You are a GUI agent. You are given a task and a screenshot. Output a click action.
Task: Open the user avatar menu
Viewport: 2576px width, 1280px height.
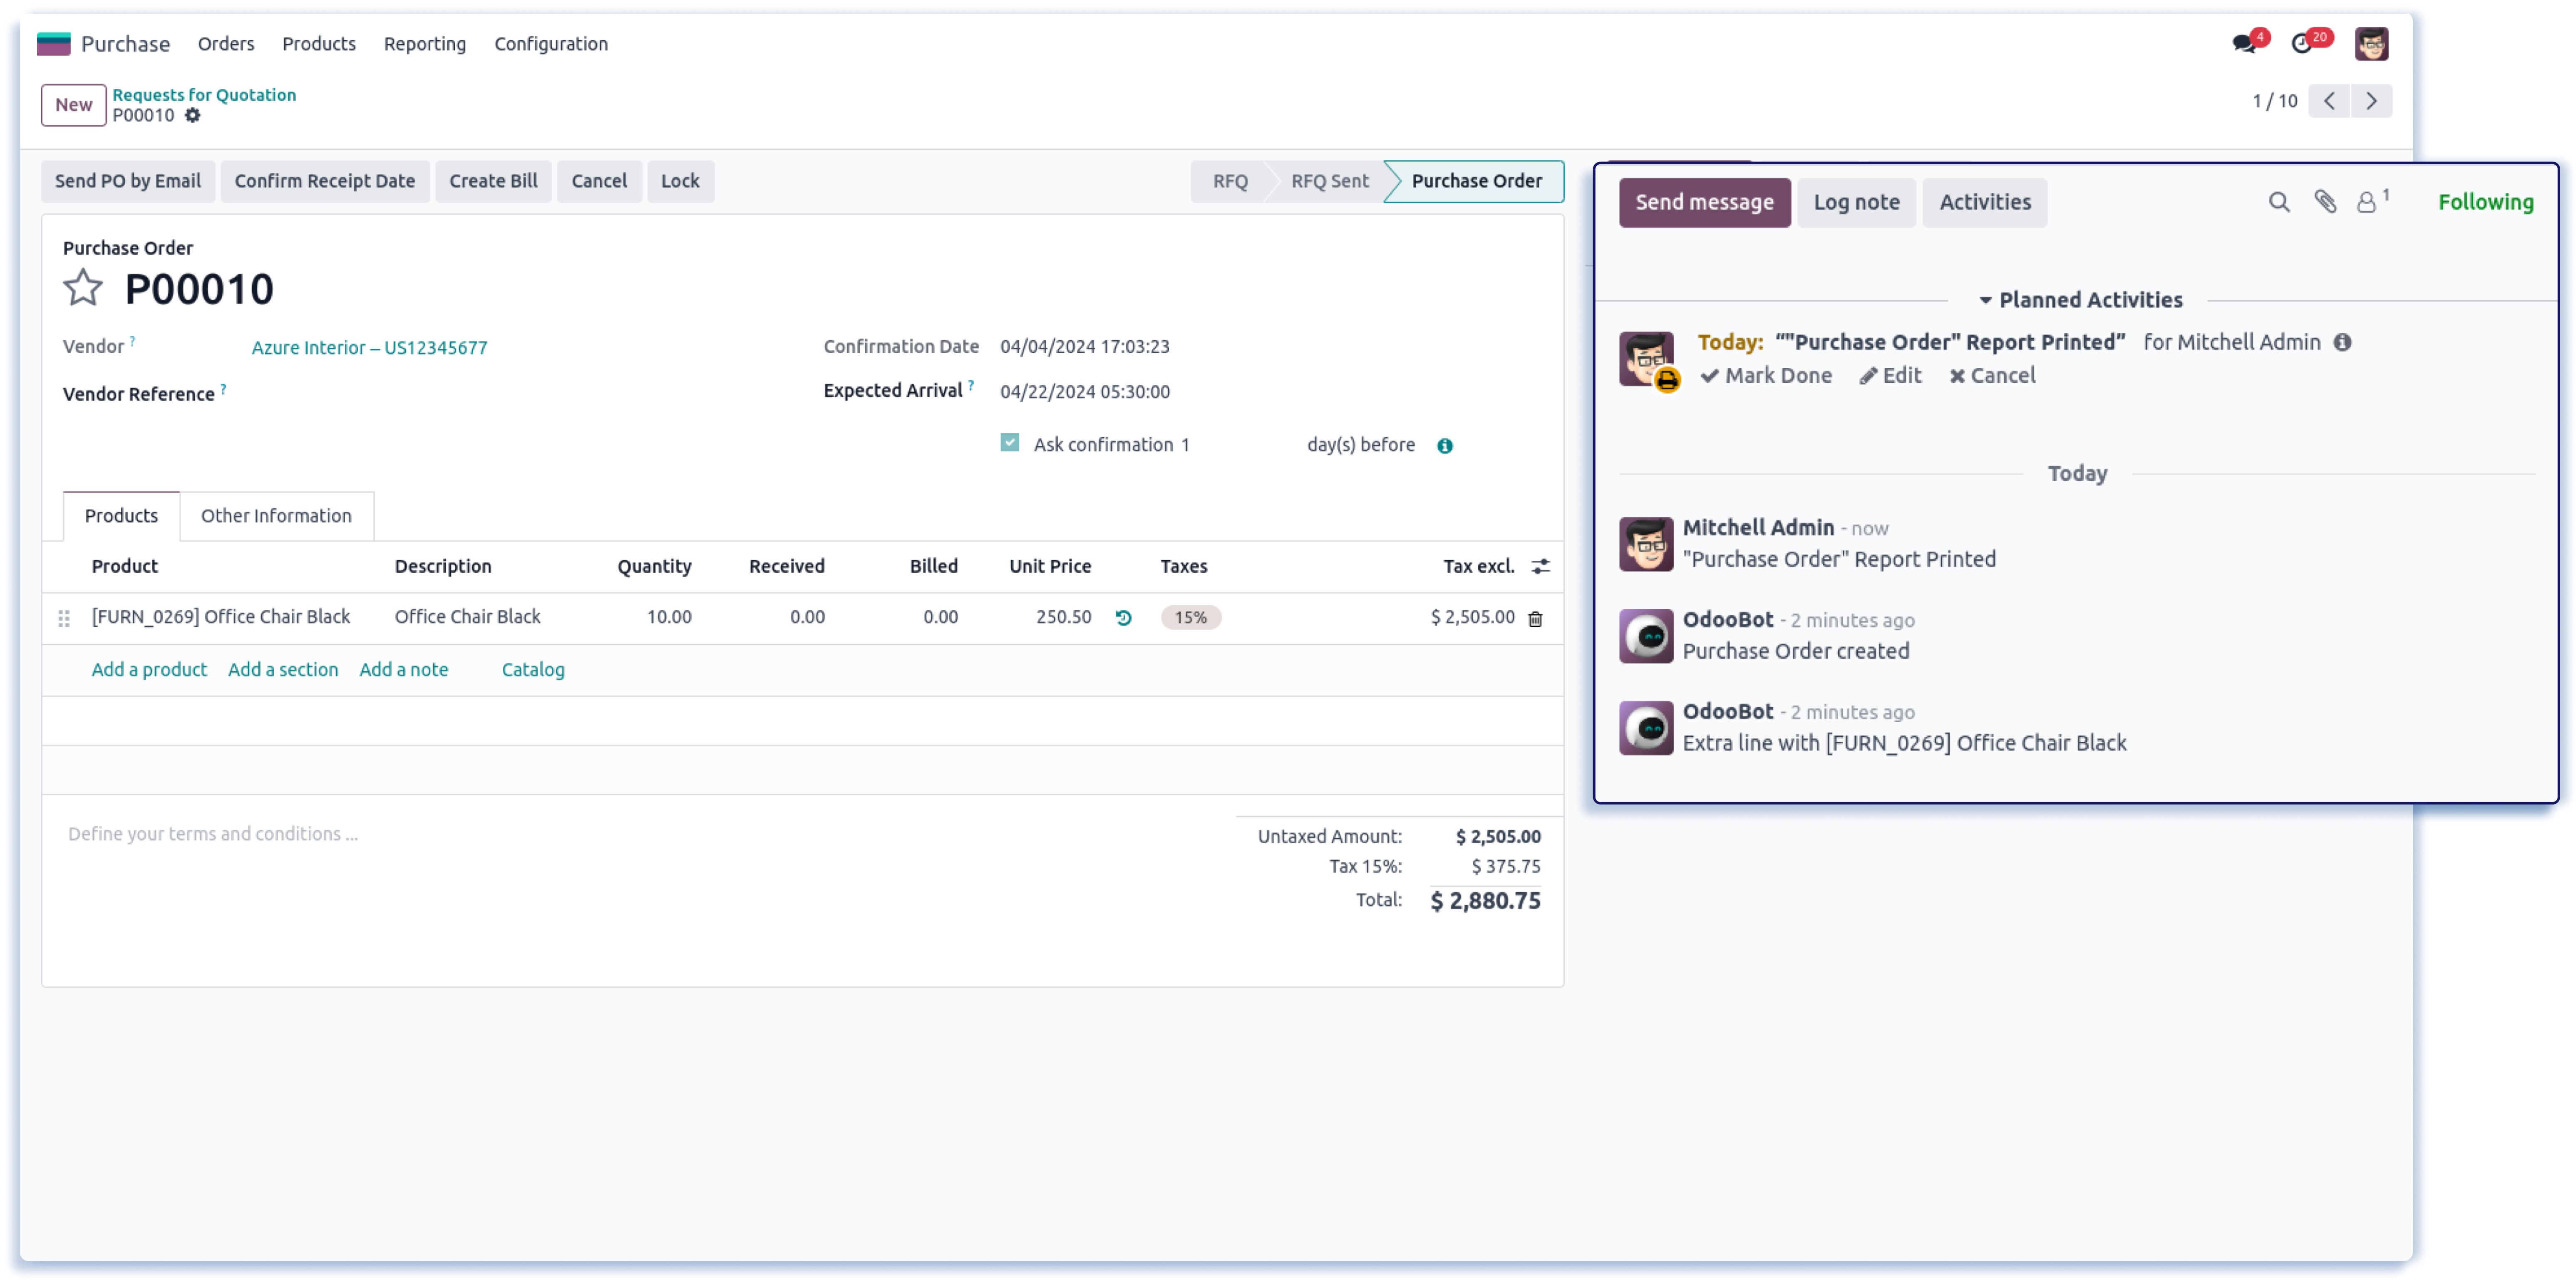(2371, 44)
